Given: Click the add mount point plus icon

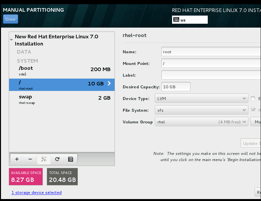Looking at the screenshot, I should tap(17, 159).
